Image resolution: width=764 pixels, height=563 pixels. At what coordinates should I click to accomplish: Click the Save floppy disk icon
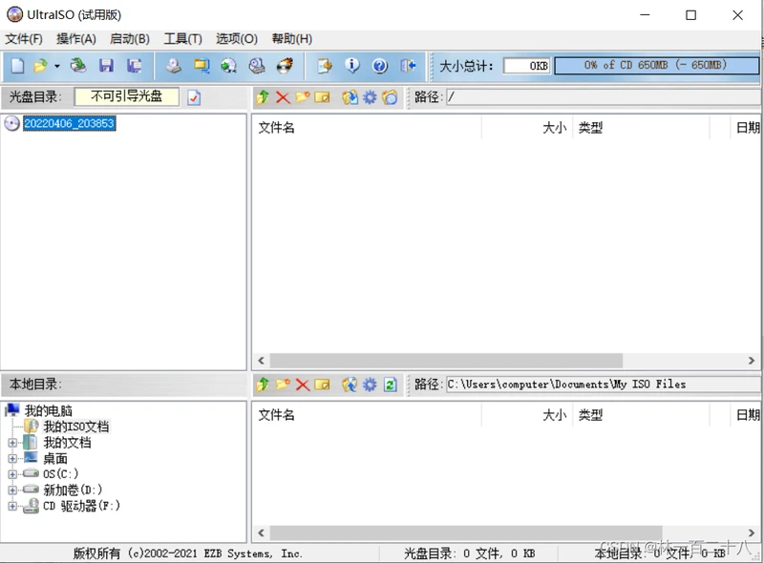106,65
